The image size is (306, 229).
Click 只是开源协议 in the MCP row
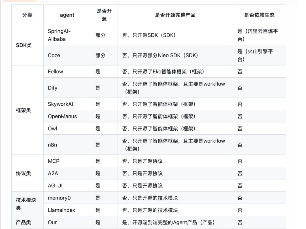[x=175, y=161]
